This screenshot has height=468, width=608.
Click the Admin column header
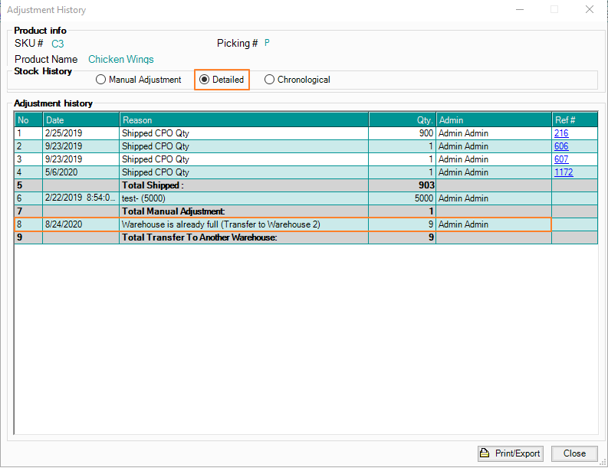pos(493,120)
